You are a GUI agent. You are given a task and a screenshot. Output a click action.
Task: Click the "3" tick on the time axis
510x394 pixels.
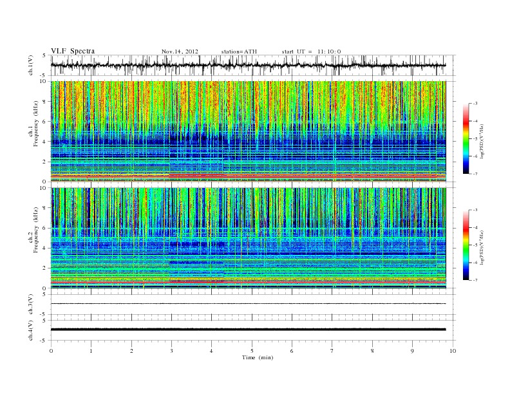(x=171, y=351)
